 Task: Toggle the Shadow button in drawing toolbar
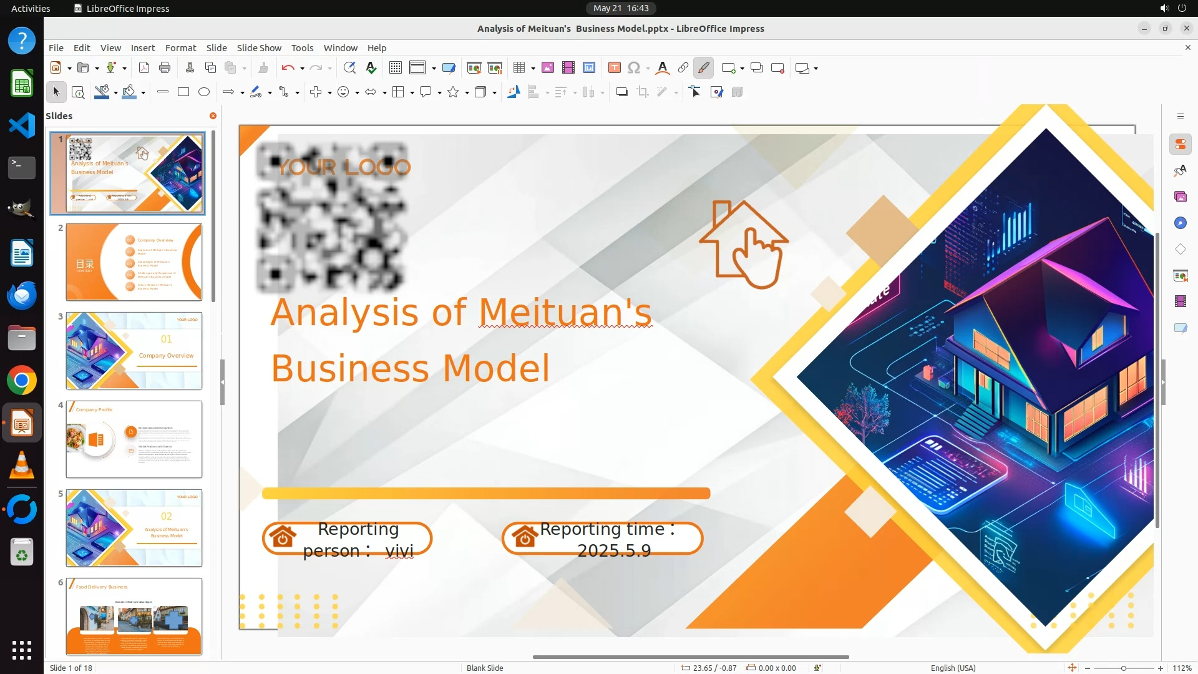tap(621, 92)
